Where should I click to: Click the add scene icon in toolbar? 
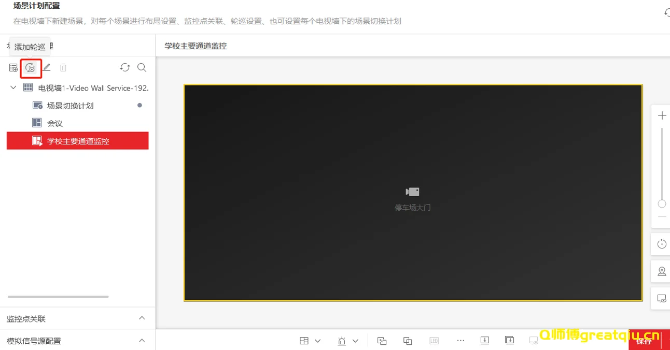[x=13, y=68]
